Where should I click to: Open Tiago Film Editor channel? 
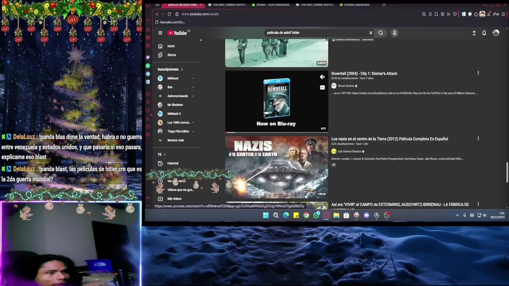coord(178,131)
